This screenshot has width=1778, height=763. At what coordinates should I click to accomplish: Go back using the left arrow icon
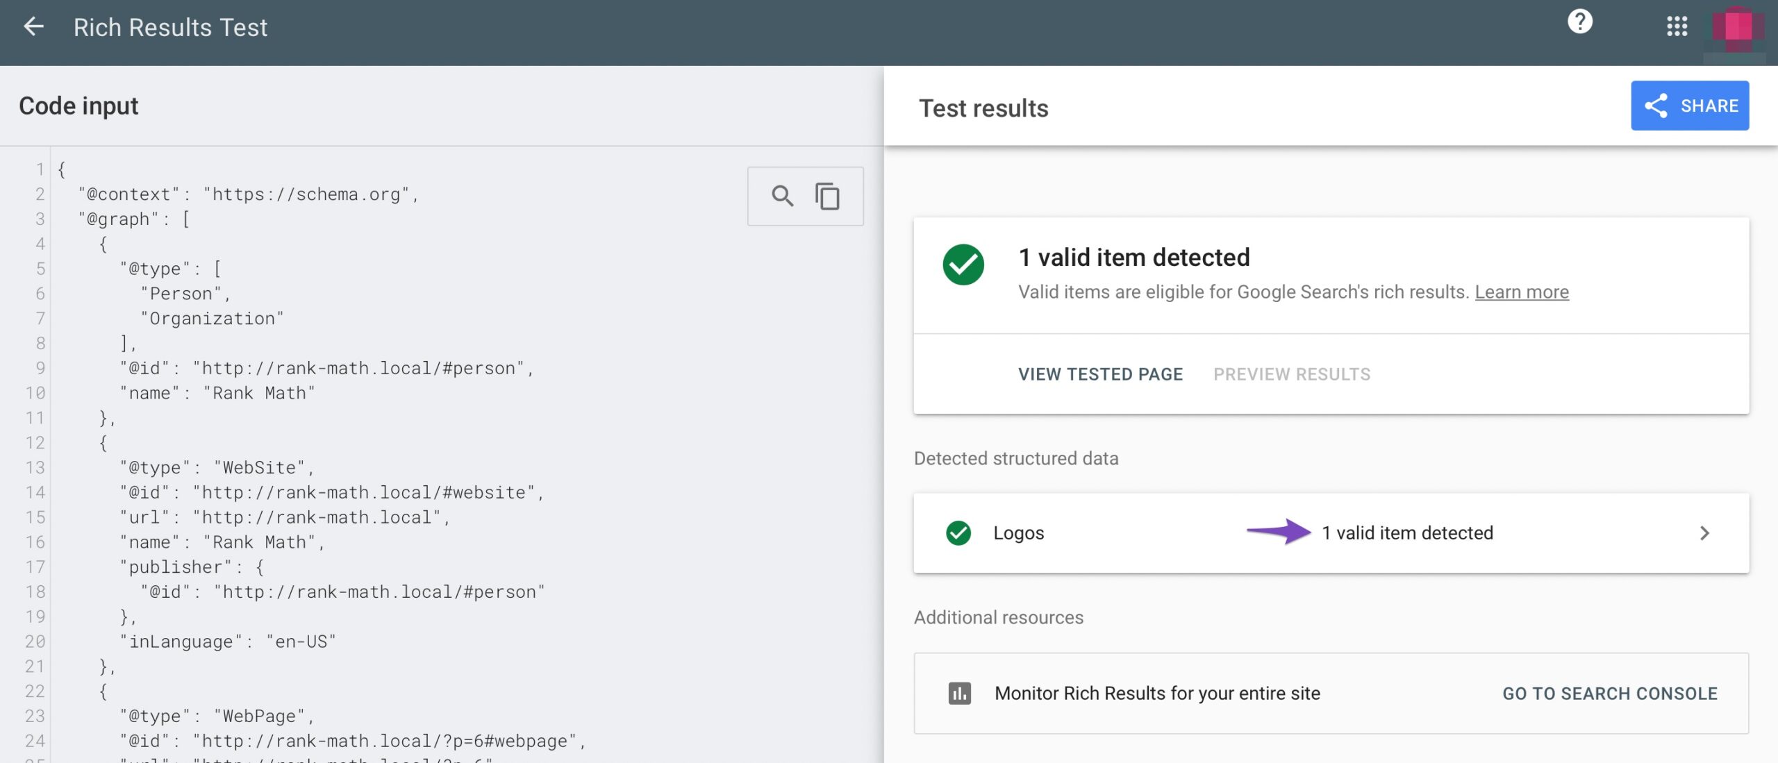click(33, 27)
